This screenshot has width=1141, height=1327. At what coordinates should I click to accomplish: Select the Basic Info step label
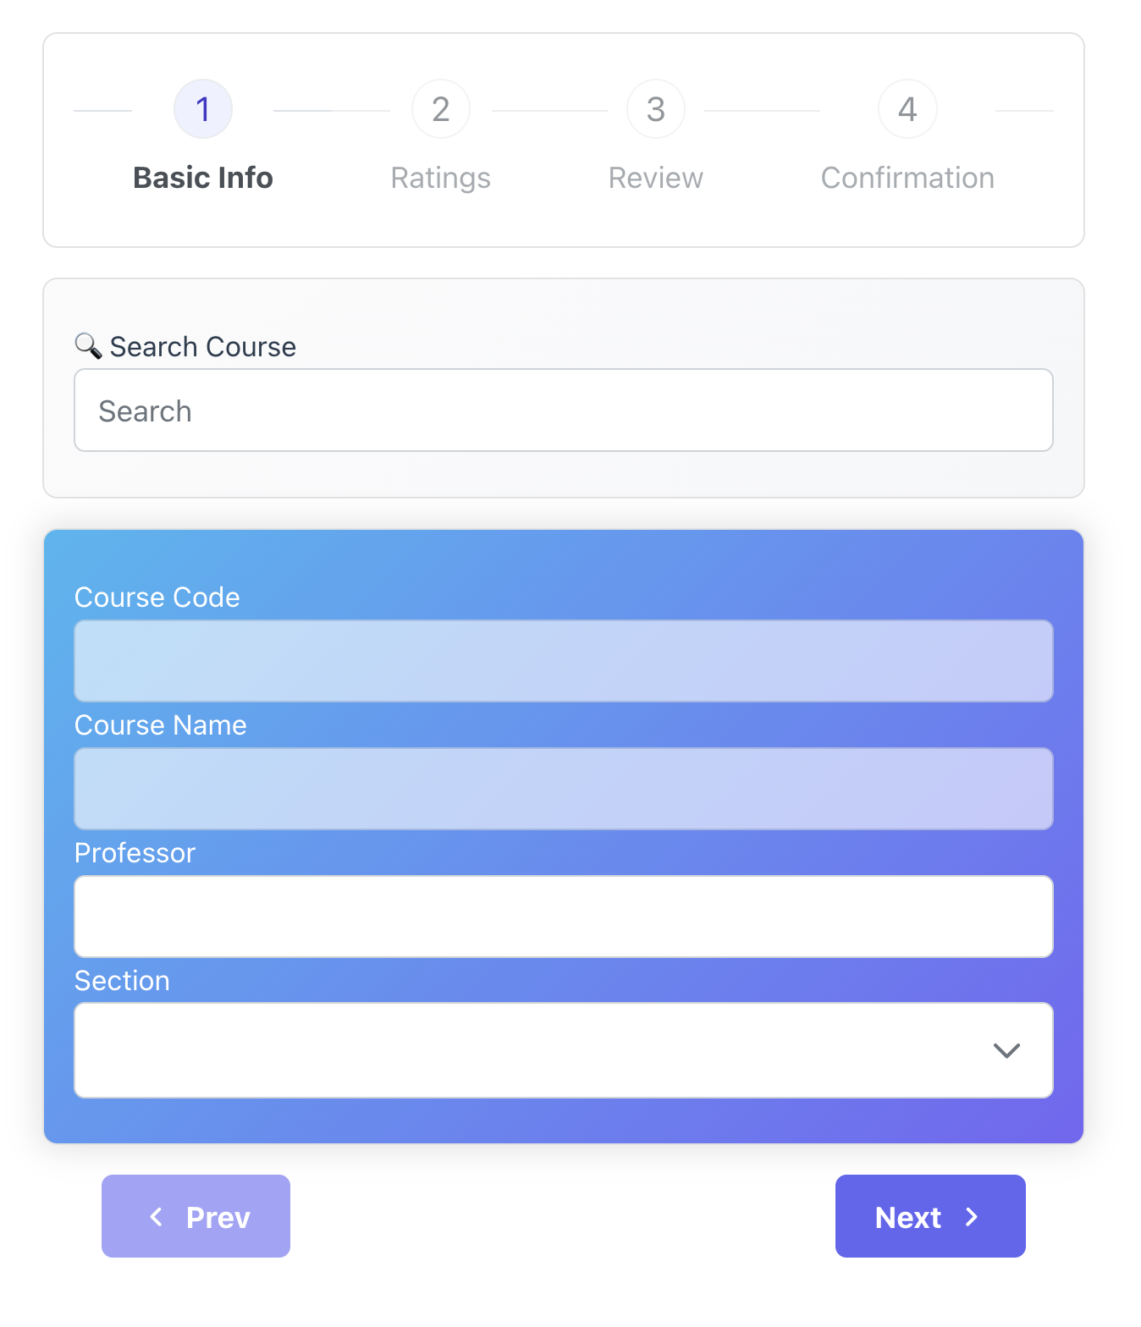tap(203, 178)
